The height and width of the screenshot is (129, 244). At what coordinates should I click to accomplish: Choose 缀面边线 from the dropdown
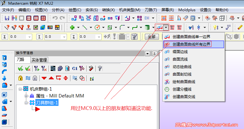pyautogui.click(x=194, y=52)
